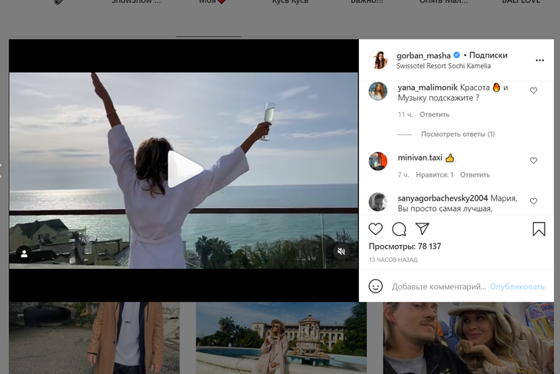560x374 pixels.
Task: Like minivan.taxi's comment
Action: (534, 161)
